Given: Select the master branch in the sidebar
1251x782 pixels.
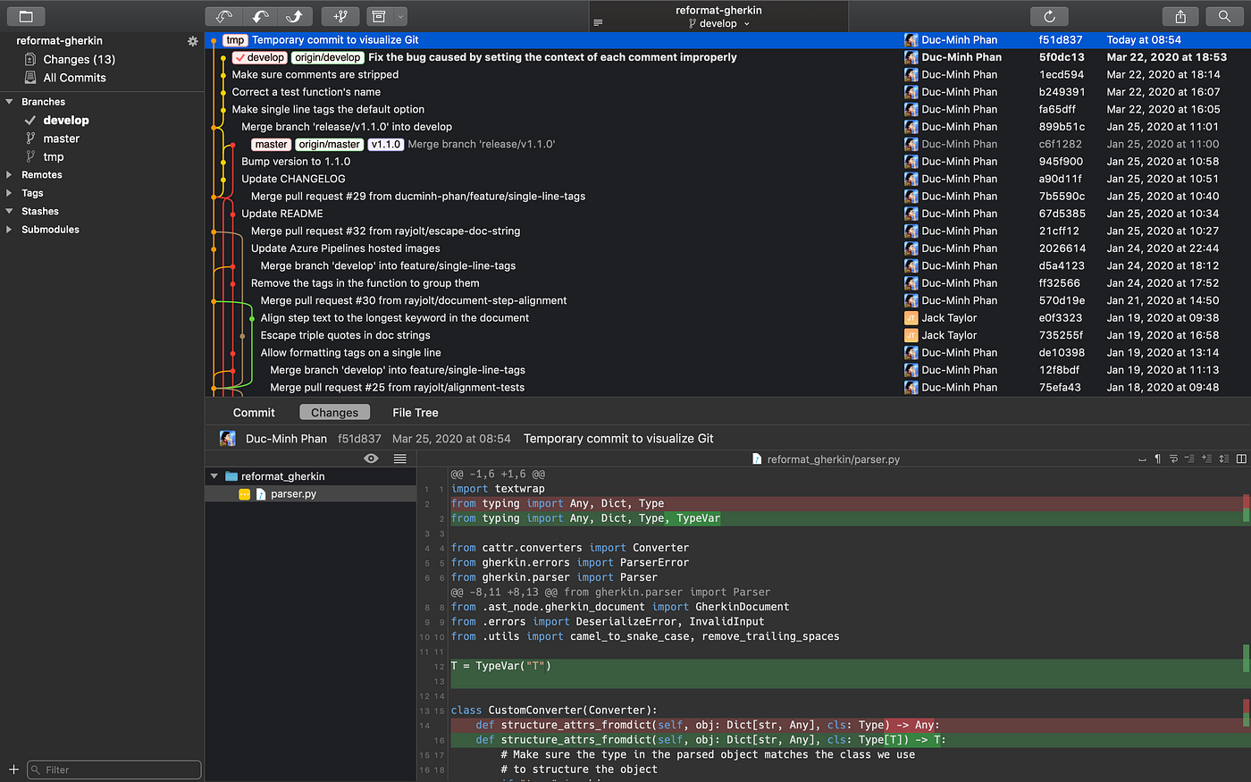Looking at the screenshot, I should coord(61,139).
